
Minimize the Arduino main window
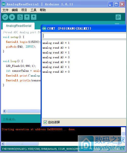(110, 4)
